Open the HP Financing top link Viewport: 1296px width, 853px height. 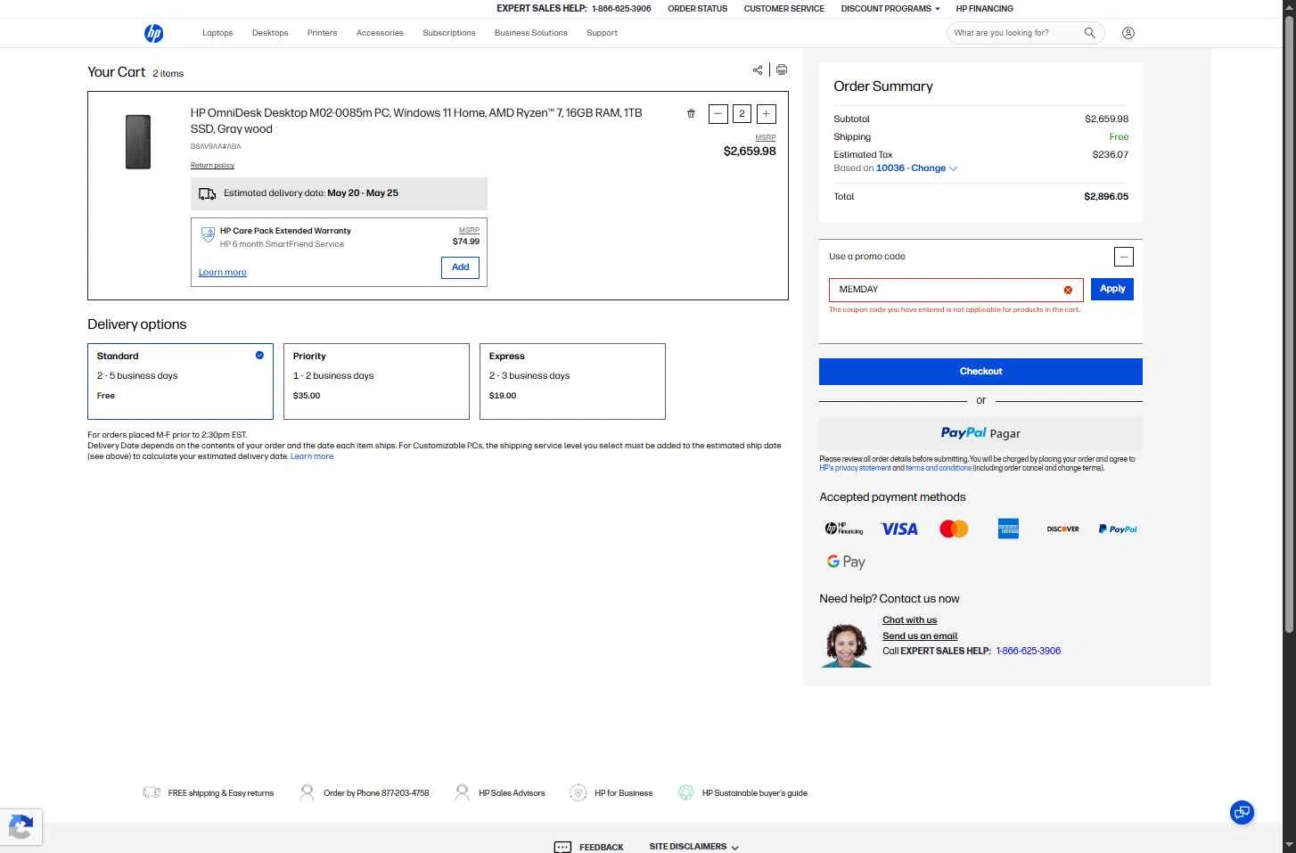point(984,9)
